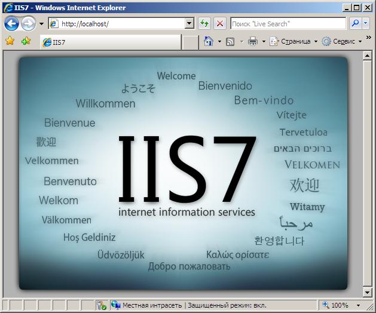
Task: Refresh the page with green arrows icon
Action: (x=204, y=23)
